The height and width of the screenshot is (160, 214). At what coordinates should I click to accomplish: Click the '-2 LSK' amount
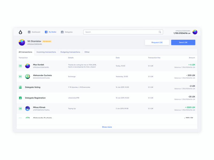coord(192,86)
